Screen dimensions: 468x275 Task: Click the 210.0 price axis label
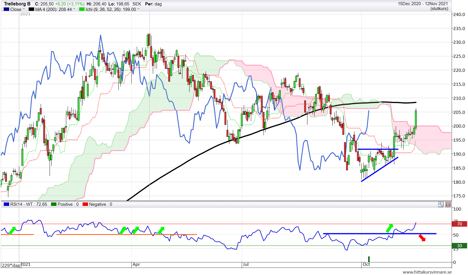pos(459,98)
